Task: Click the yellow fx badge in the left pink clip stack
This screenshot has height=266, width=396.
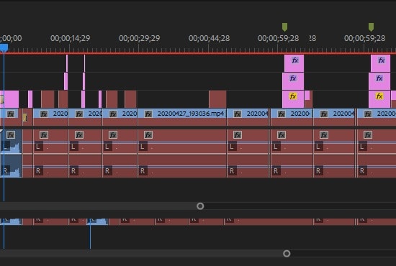Action: click(x=293, y=96)
